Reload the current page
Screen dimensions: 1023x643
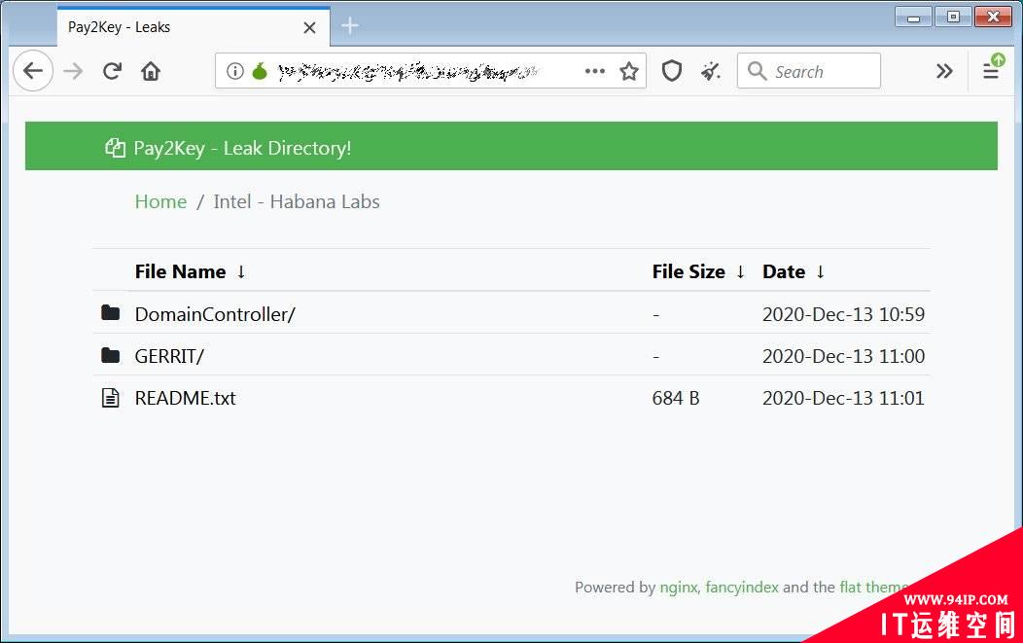click(x=112, y=70)
